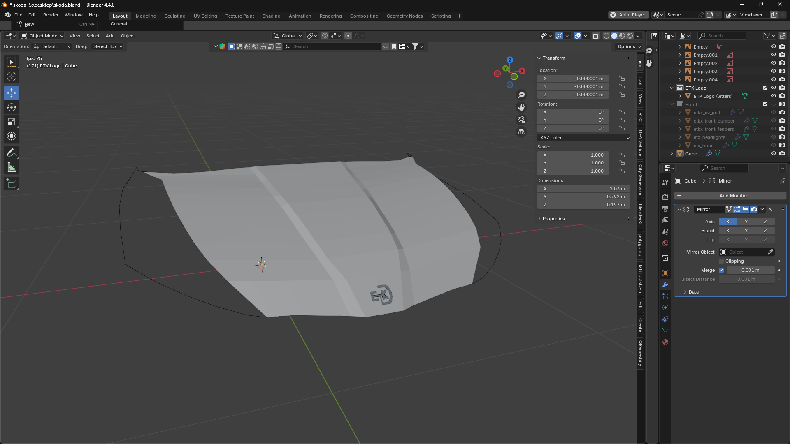The height and width of the screenshot is (444, 790).
Task: Uncheck the Merge checkbox
Action: point(721,270)
